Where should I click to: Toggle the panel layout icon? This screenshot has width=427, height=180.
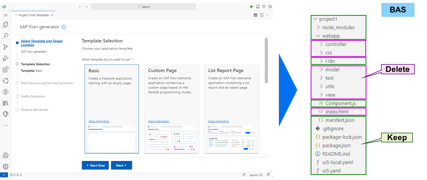click(258, 7)
